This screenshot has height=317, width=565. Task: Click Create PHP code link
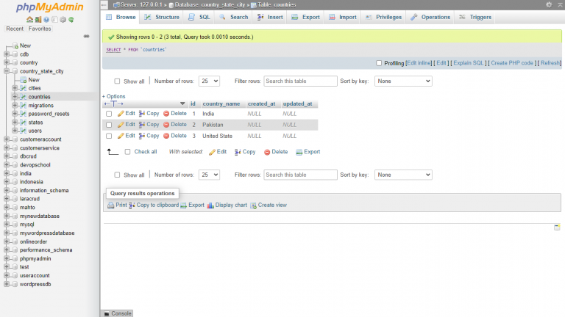512,63
